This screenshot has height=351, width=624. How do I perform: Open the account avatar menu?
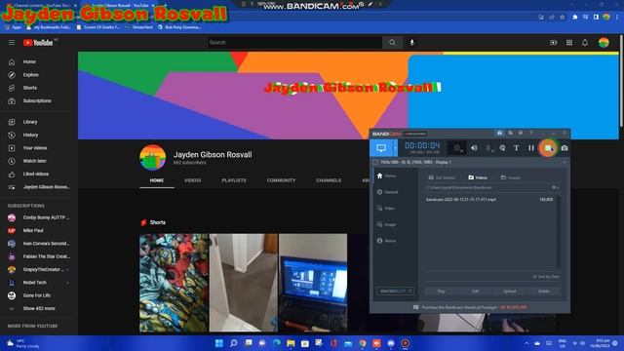(x=604, y=43)
